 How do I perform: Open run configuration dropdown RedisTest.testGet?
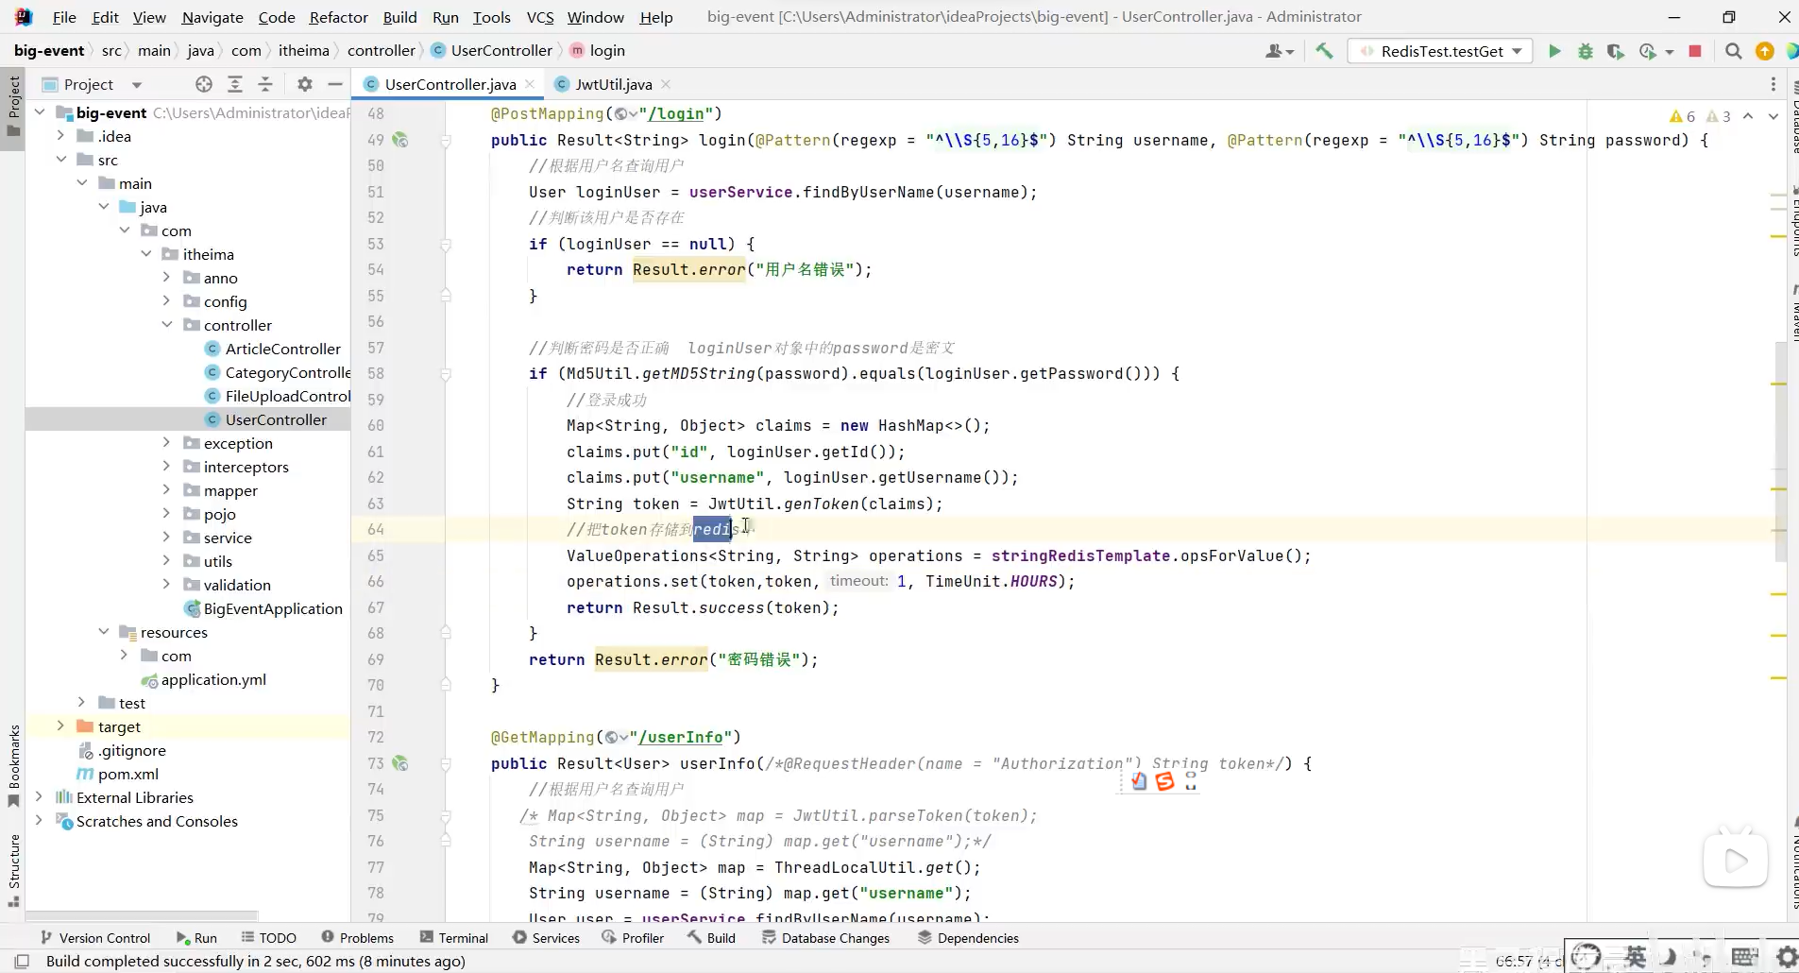click(x=1441, y=51)
